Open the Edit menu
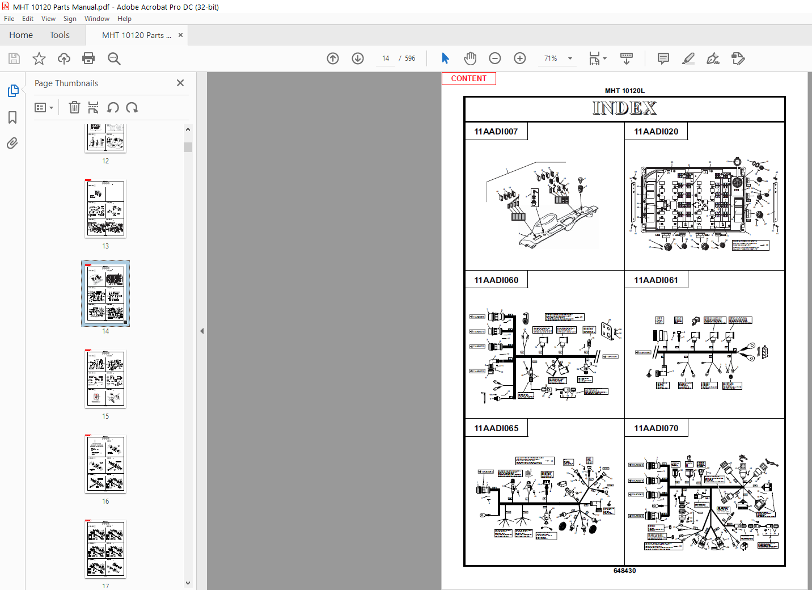This screenshot has height=590, width=812. pos(28,19)
